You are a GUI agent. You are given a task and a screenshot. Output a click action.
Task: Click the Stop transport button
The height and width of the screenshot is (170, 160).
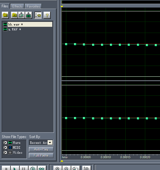coord(6,168)
